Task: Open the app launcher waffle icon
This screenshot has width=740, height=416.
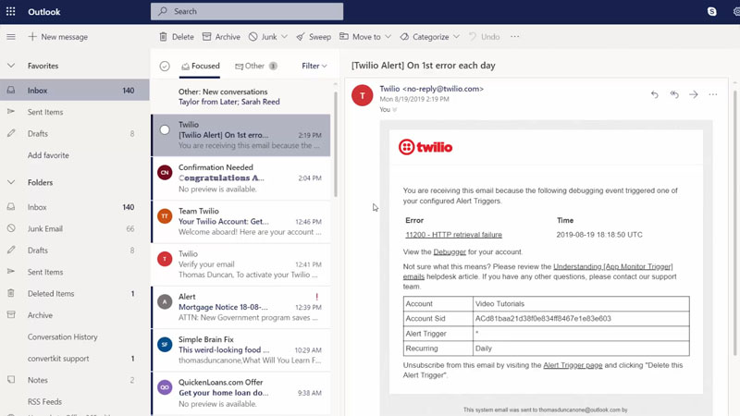Action: point(11,12)
